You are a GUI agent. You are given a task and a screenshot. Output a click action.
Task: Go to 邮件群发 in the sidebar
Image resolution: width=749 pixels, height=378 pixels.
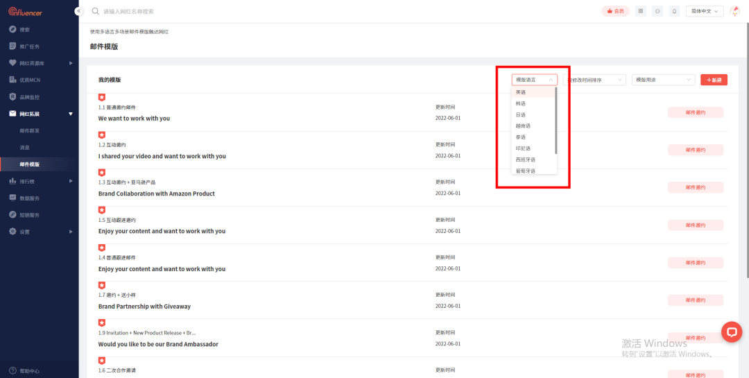point(30,130)
